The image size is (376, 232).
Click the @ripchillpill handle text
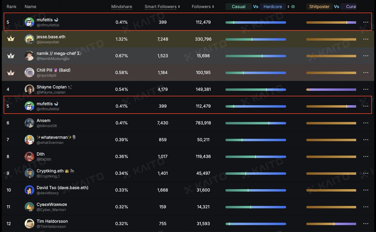click(x=46, y=76)
